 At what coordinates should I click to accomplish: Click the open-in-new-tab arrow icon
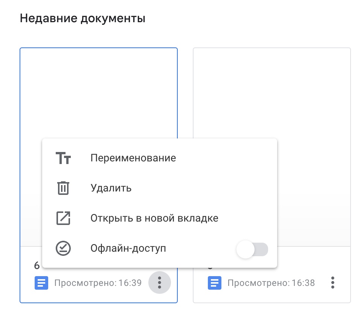[63, 218]
